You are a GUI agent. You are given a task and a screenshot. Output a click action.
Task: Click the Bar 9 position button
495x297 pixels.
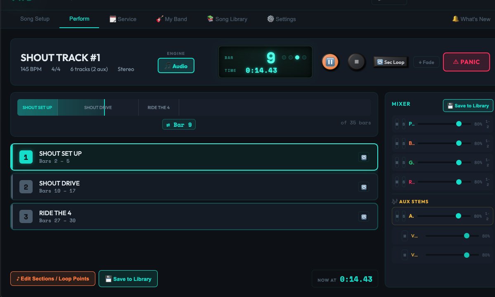point(179,124)
